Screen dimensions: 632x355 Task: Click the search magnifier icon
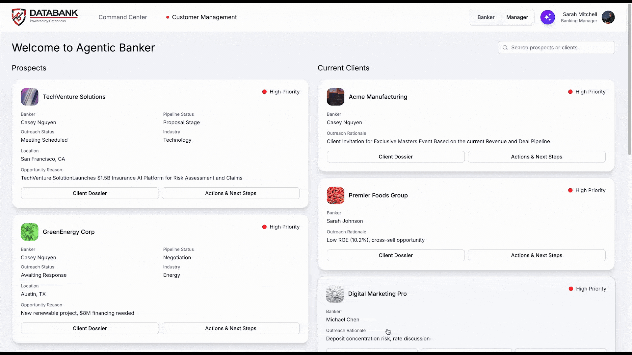(505, 48)
